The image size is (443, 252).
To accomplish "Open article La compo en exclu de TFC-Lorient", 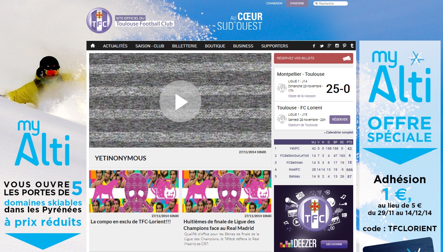I will tap(131, 222).
